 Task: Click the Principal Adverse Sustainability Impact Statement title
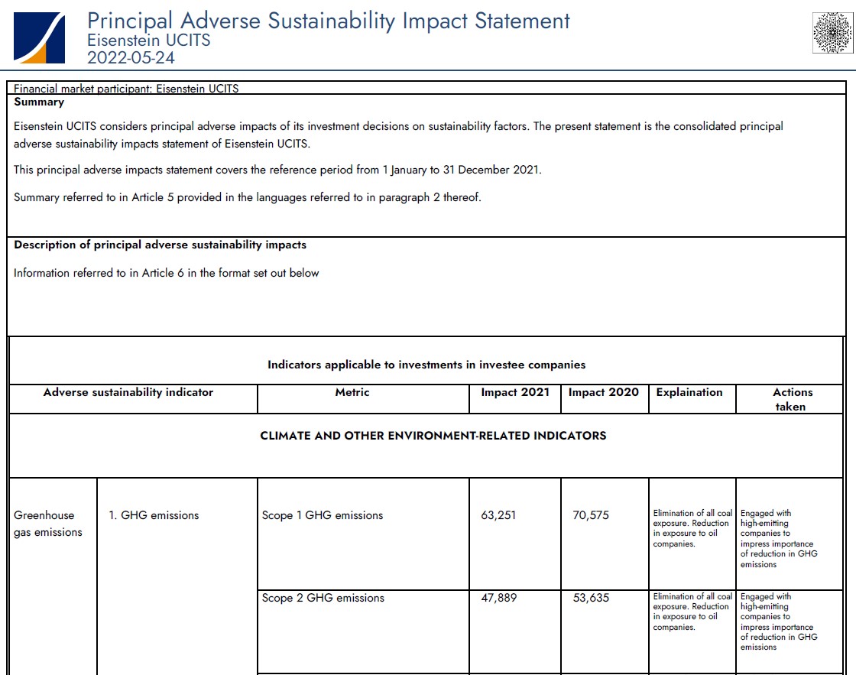click(328, 21)
